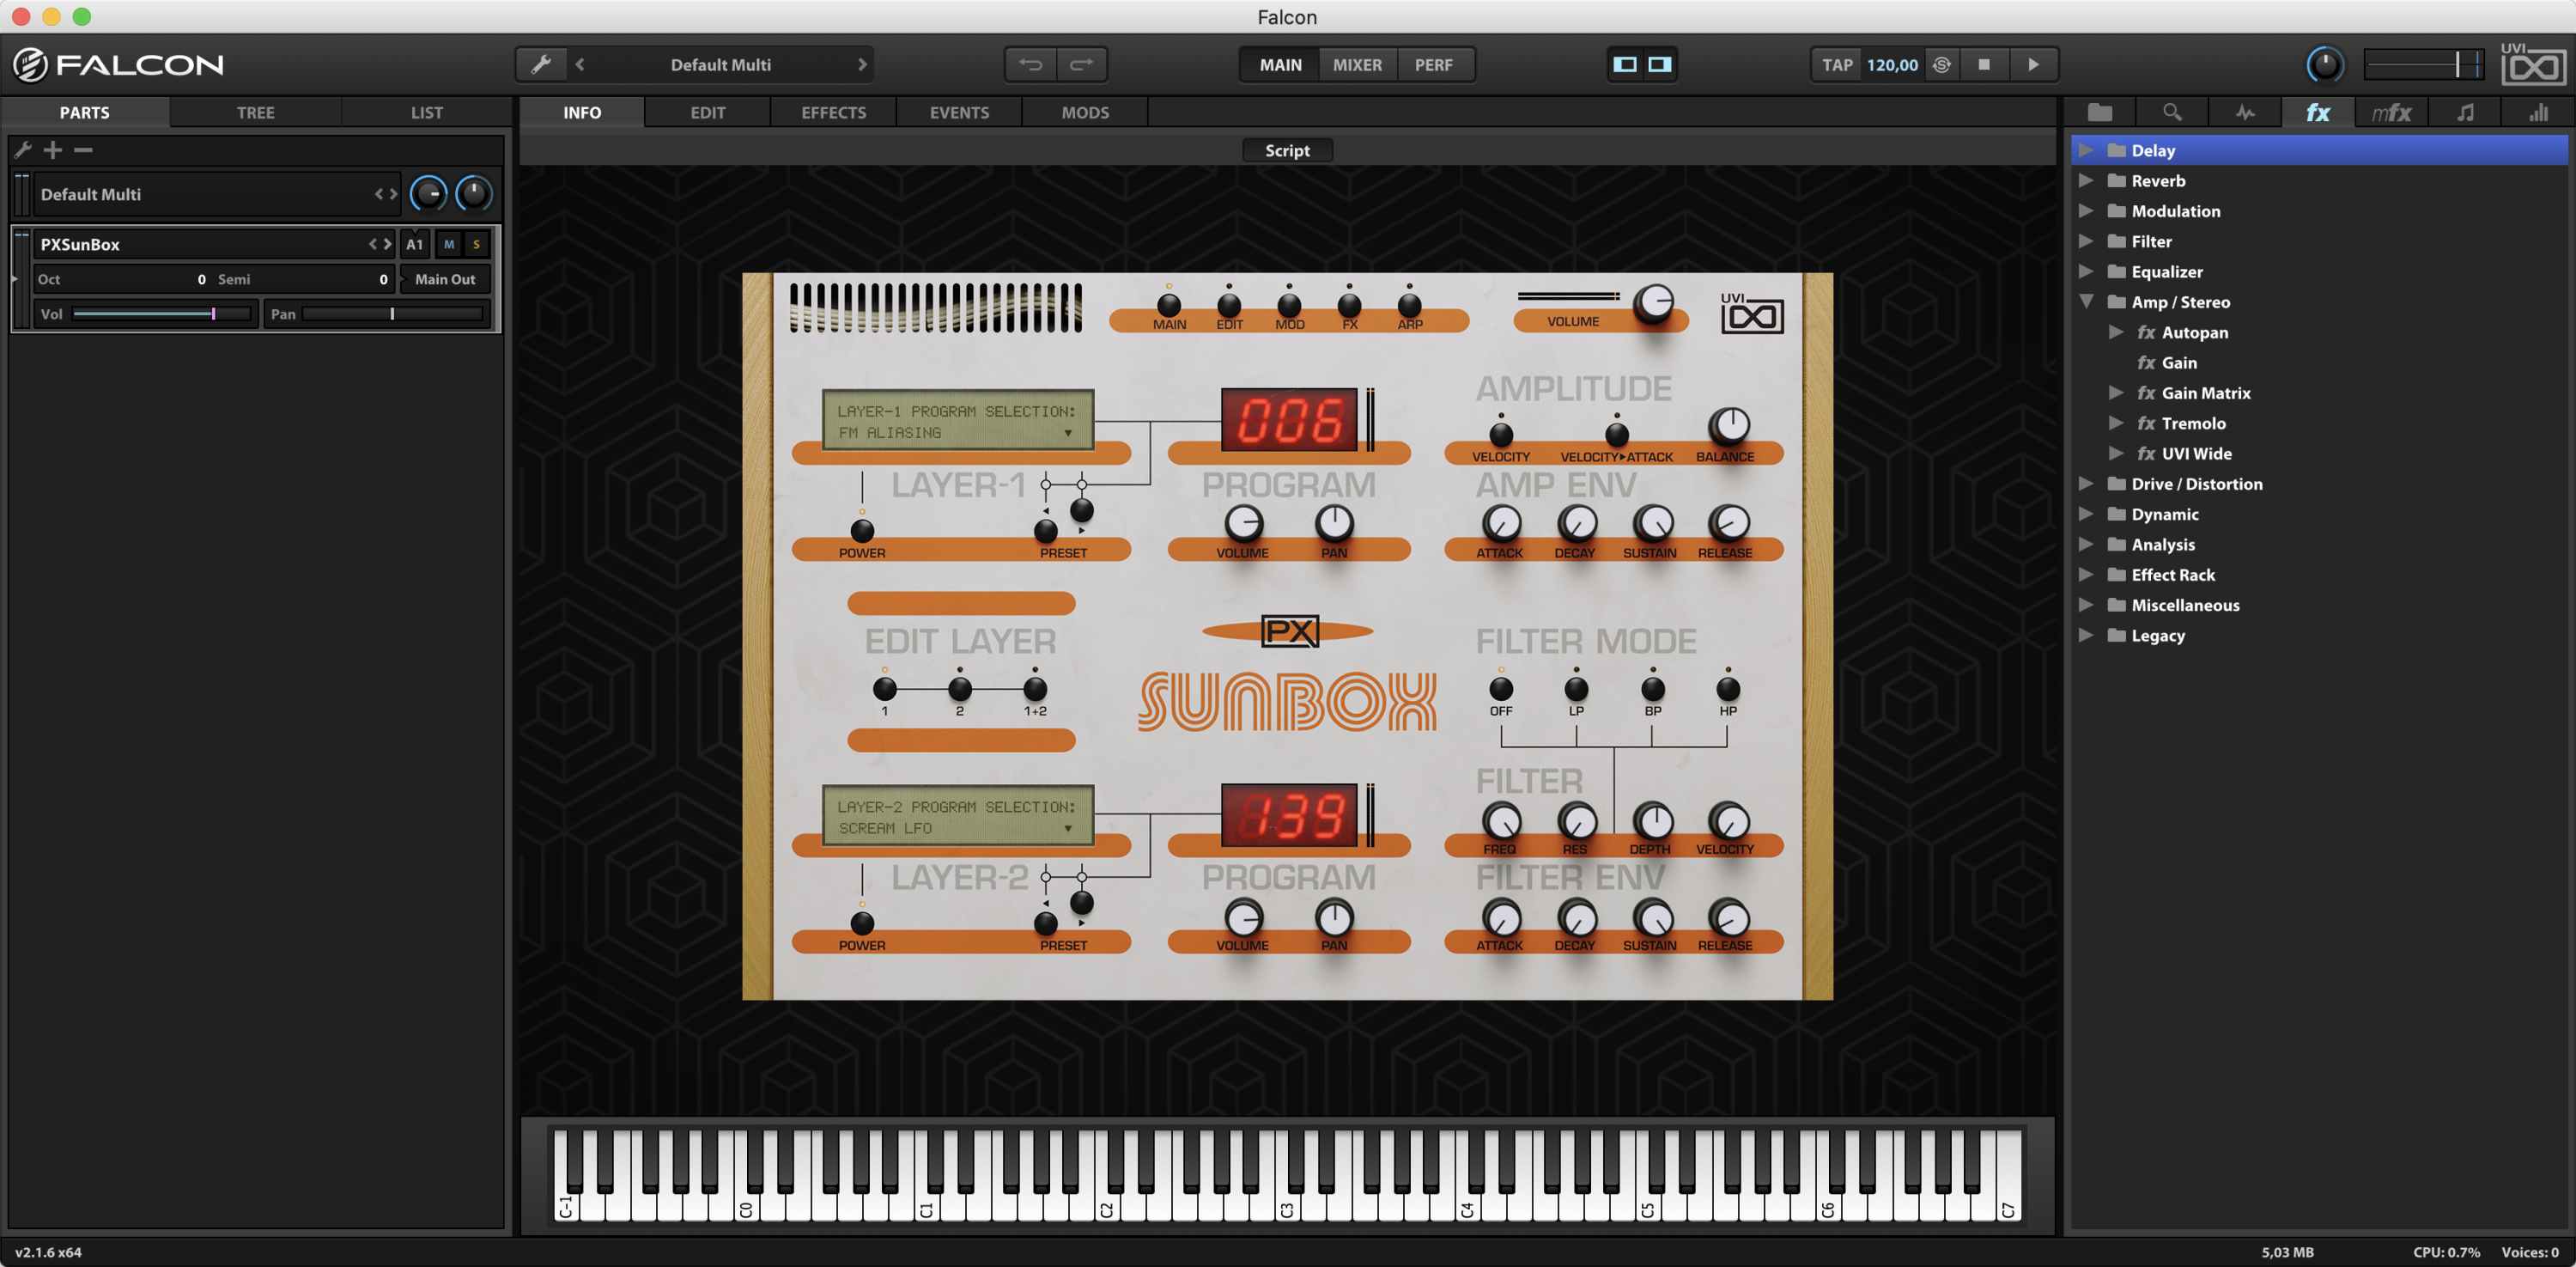
Task: Click the Script button above the instrument
Action: pyautogui.click(x=1287, y=149)
